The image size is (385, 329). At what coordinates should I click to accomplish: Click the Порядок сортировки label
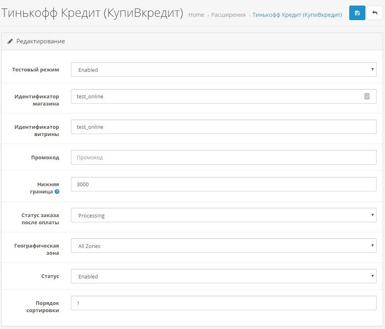tap(43, 307)
